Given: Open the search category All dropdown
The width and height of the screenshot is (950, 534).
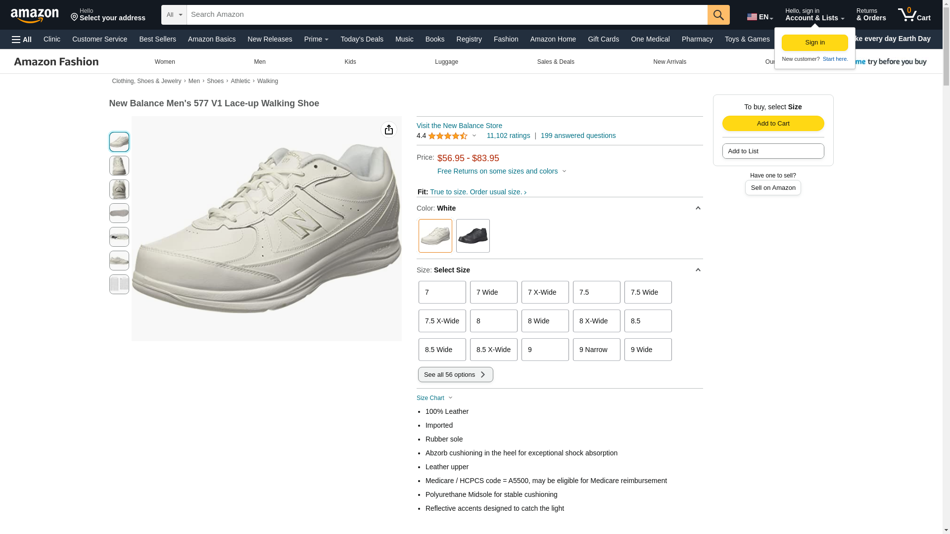Looking at the screenshot, I should pyautogui.click(x=174, y=15).
